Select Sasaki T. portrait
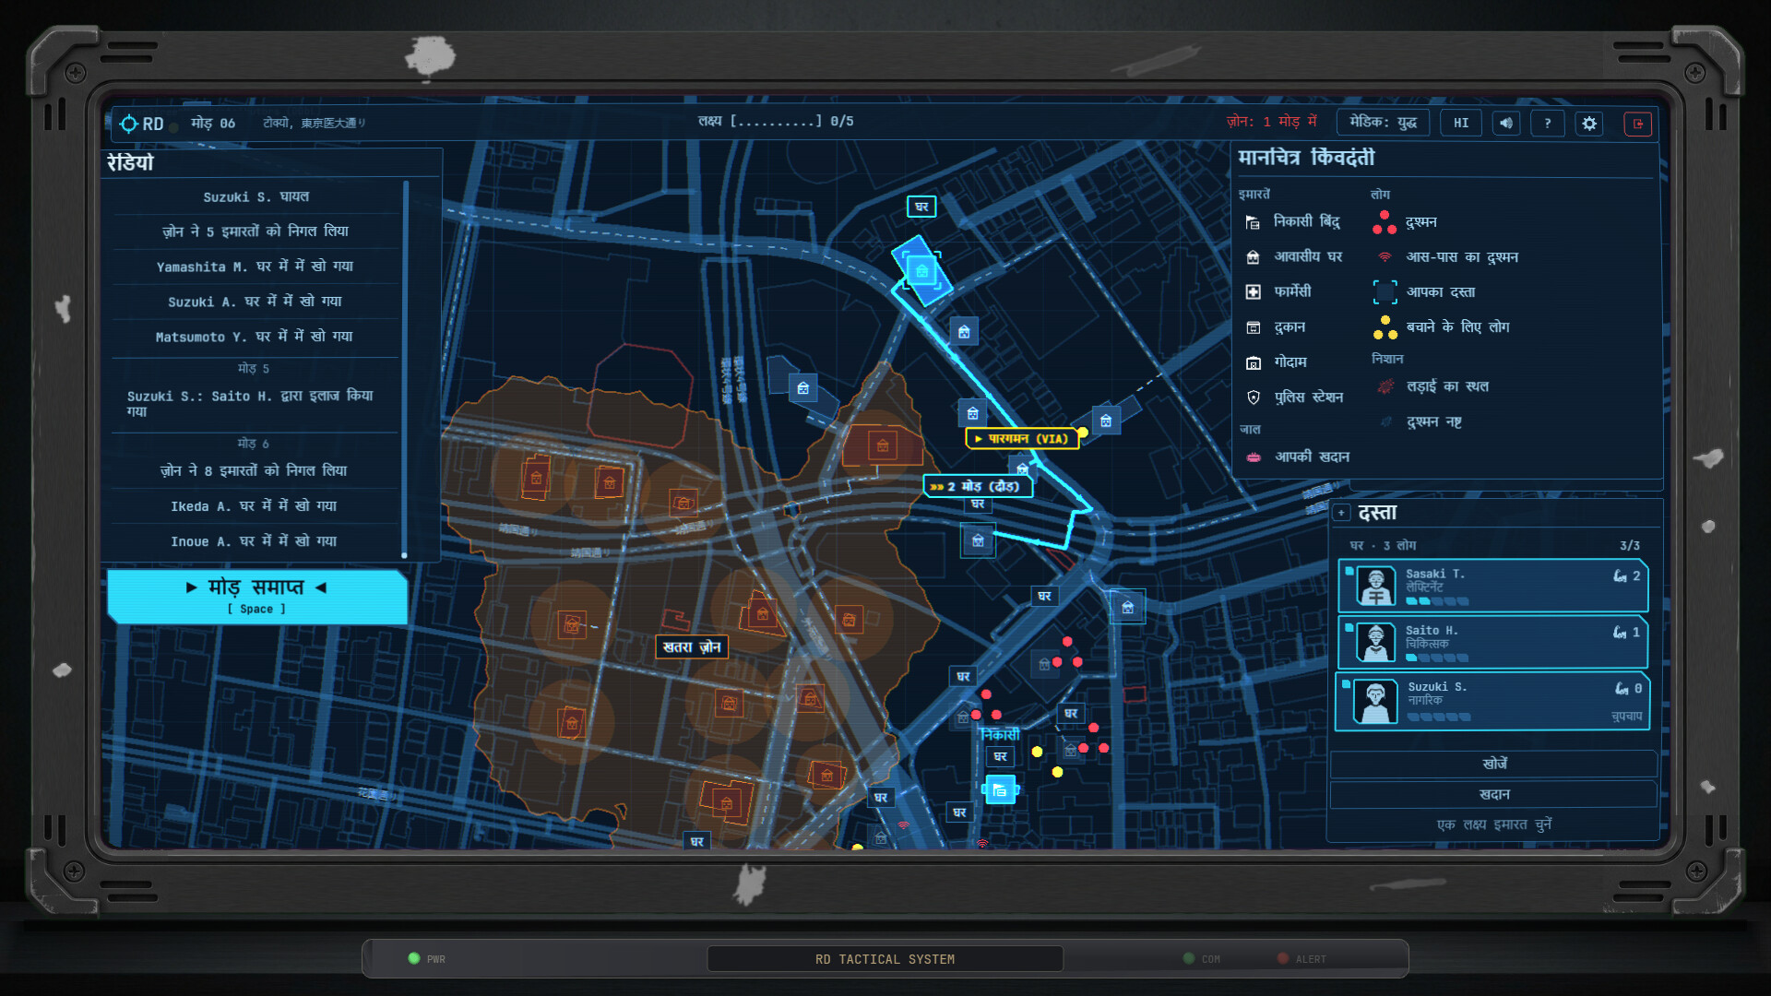 tap(1375, 586)
